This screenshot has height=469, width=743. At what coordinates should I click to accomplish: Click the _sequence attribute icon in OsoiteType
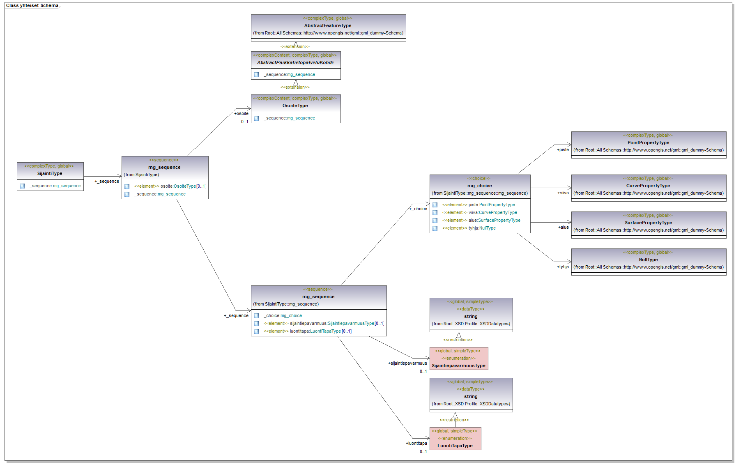[256, 118]
